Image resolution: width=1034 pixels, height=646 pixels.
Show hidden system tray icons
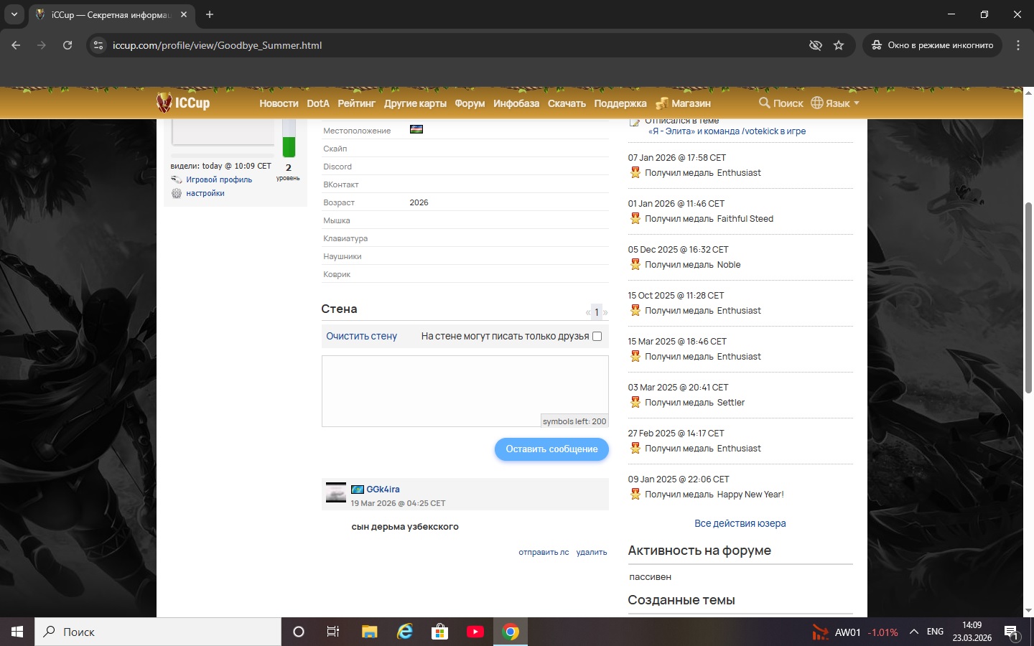tap(913, 632)
